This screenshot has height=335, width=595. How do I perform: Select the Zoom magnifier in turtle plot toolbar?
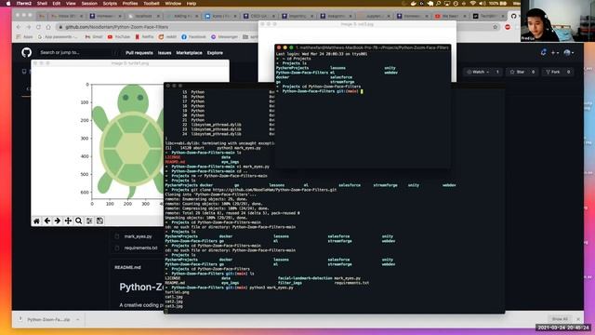click(78, 221)
